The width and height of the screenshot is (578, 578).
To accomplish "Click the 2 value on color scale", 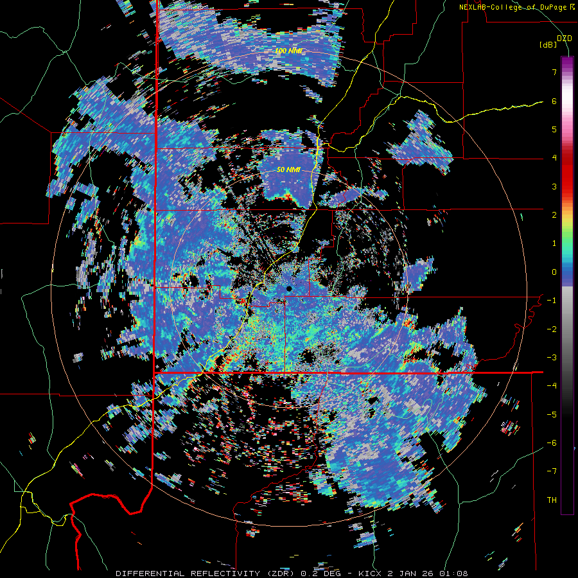I will click(554, 215).
